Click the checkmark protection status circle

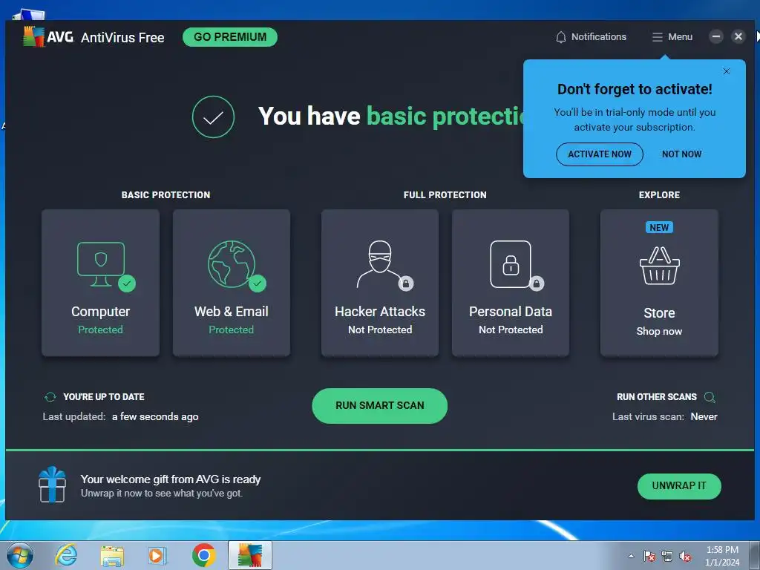(213, 117)
